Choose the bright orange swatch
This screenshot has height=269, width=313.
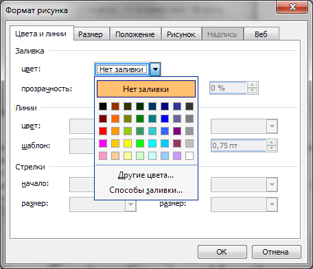(115, 119)
